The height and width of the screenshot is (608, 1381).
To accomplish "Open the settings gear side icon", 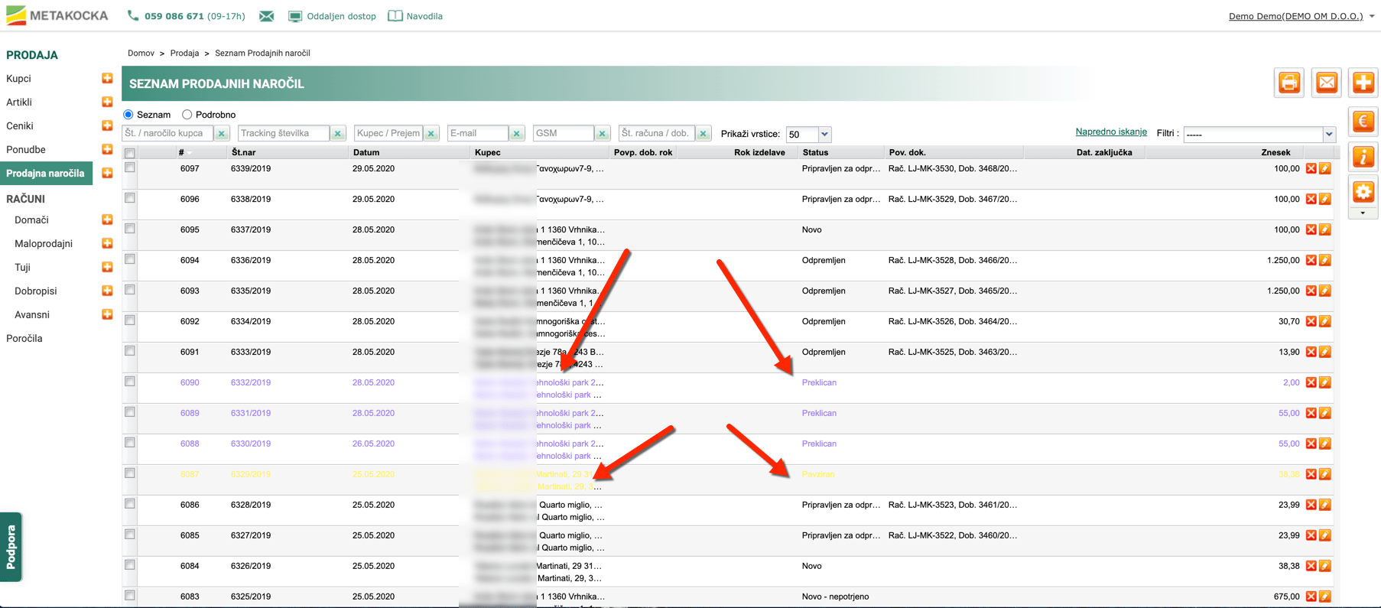I will [1363, 192].
